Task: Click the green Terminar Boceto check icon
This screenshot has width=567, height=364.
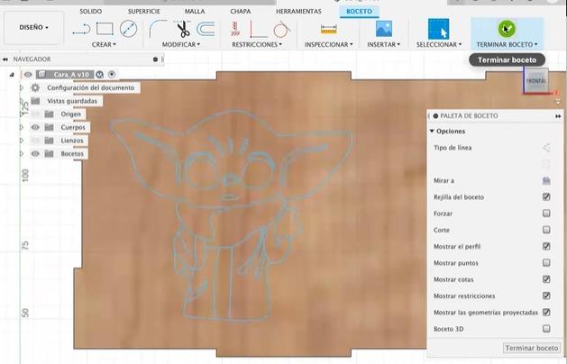Action: pos(507,29)
